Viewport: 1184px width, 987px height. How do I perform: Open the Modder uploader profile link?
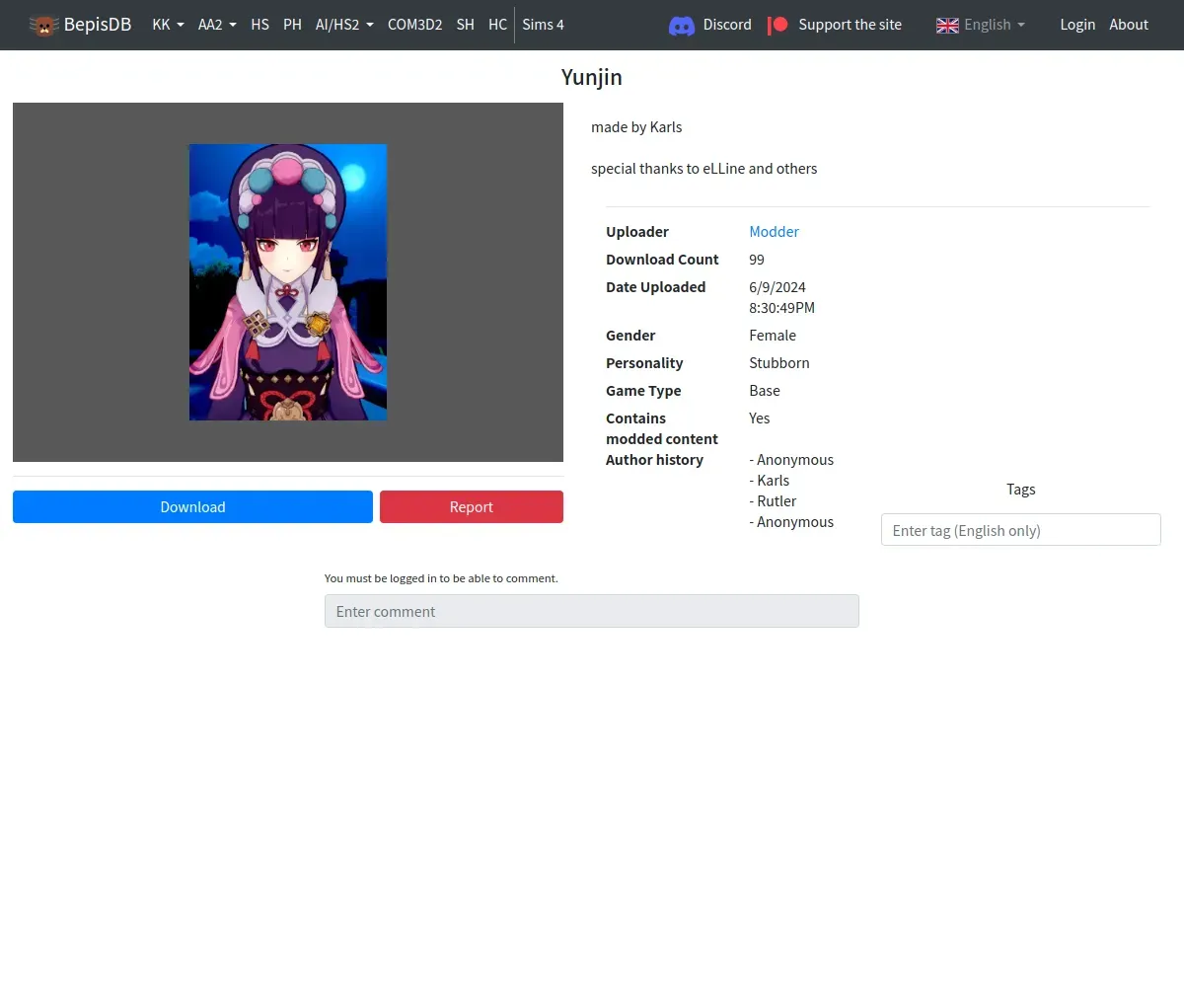pyautogui.click(x=774, y=231)
